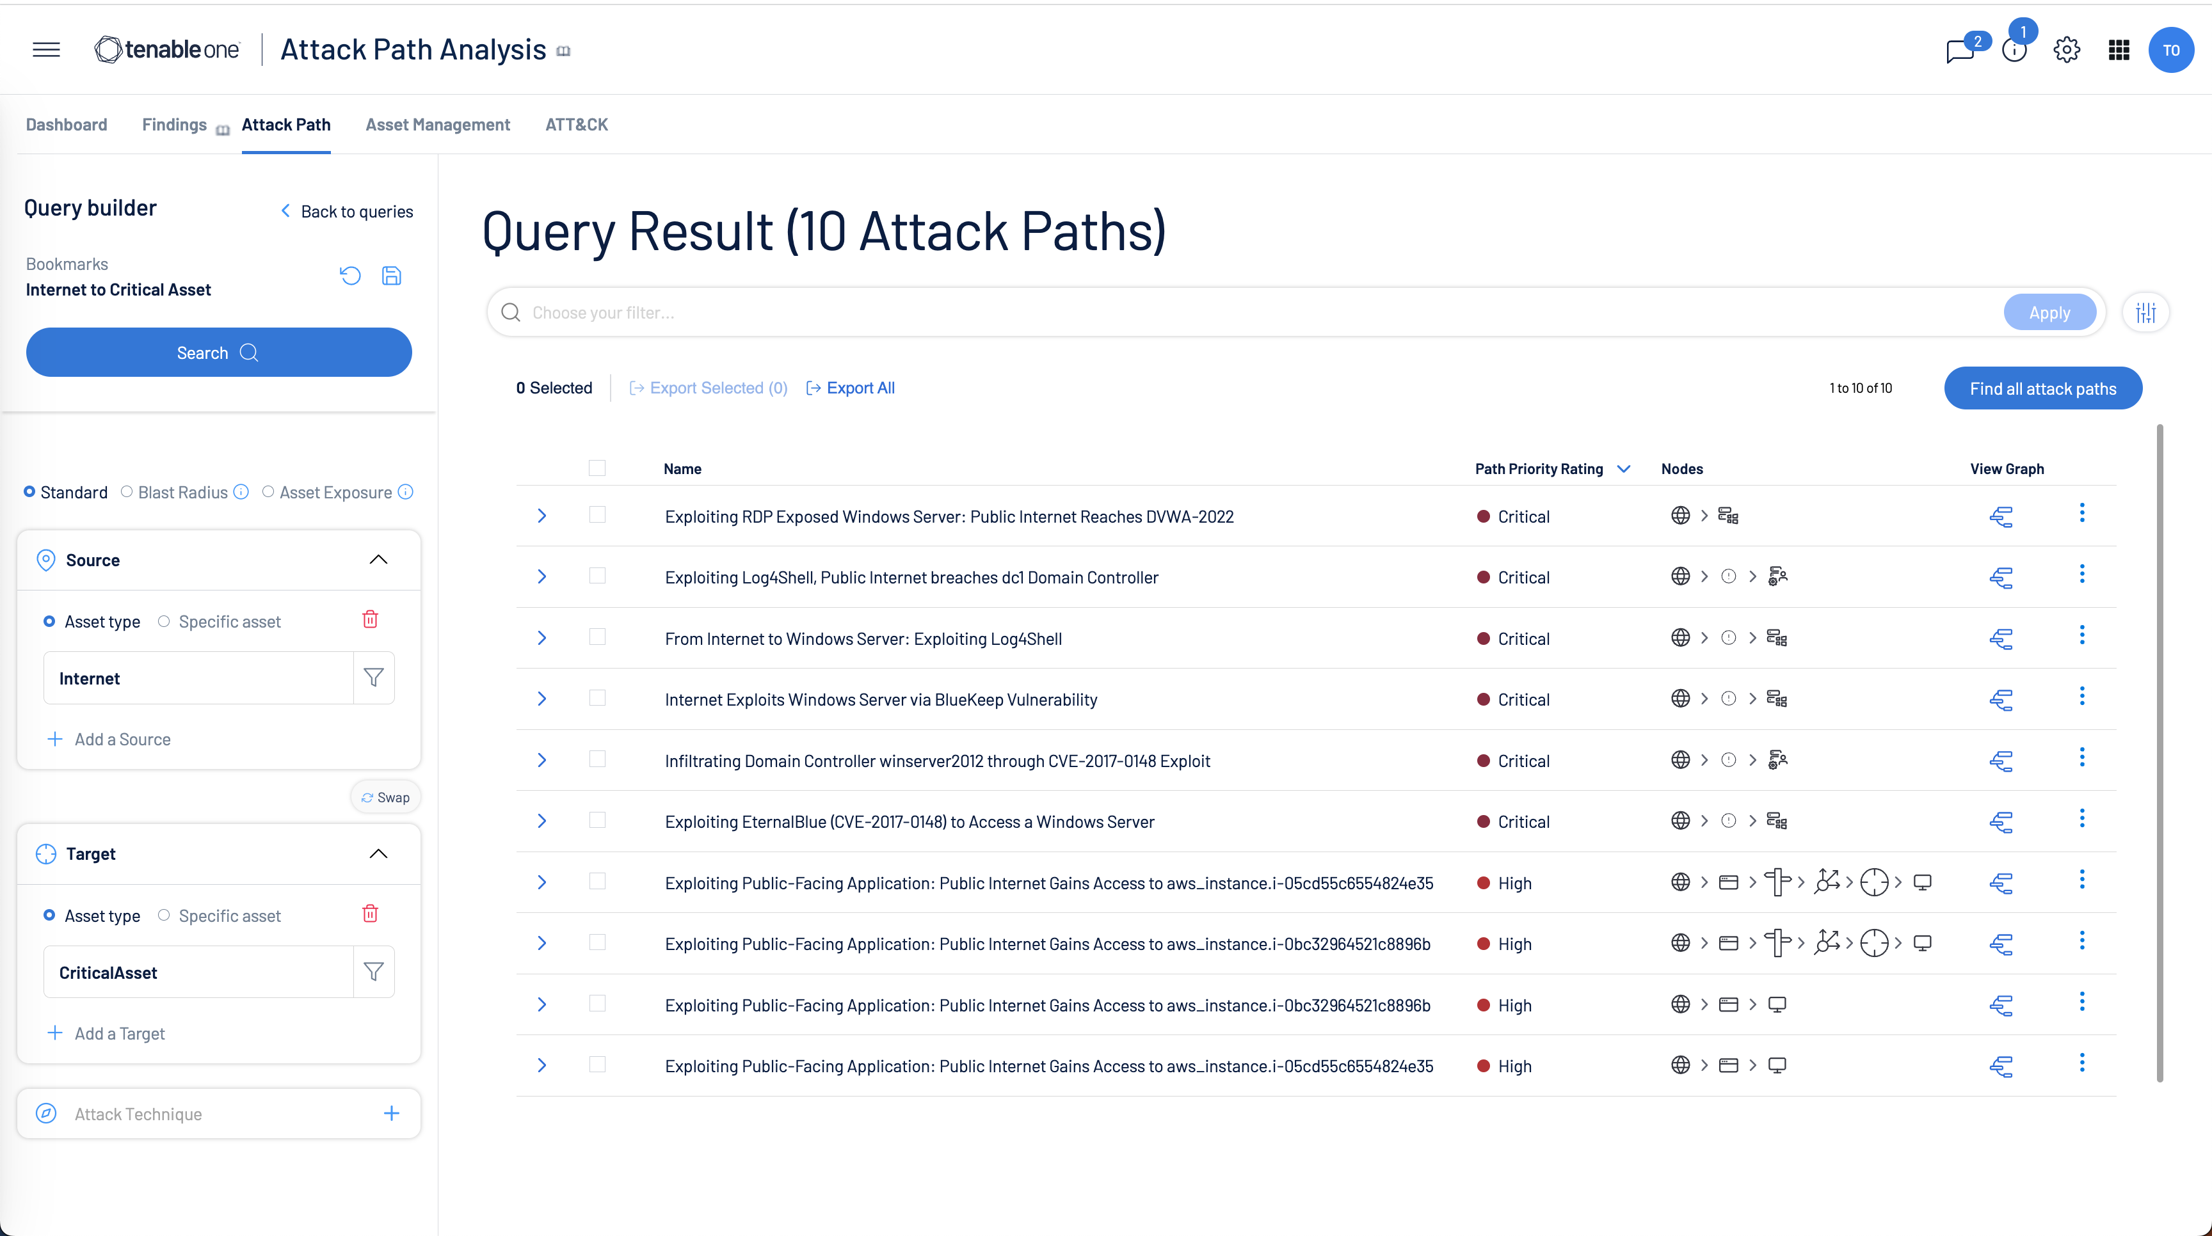Screen dimensions: 2212x1236
Task: Select the Asset Exposure radio button
Action: [268, 492]
